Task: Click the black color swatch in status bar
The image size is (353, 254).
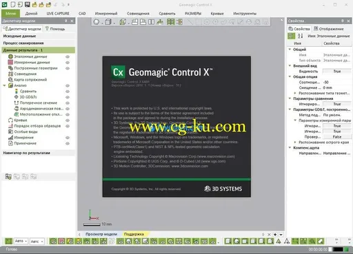Action: point(338,249)
